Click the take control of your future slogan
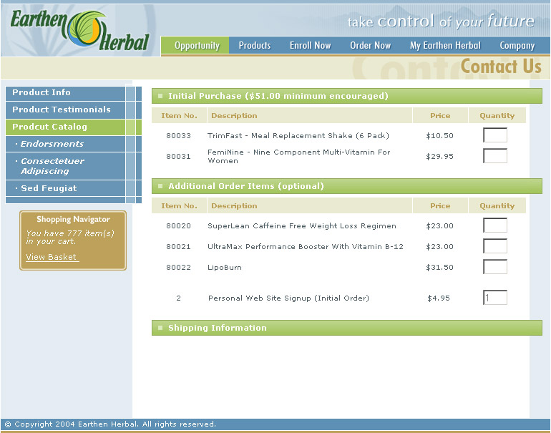551x433 pixels. (x=441, y=21)
